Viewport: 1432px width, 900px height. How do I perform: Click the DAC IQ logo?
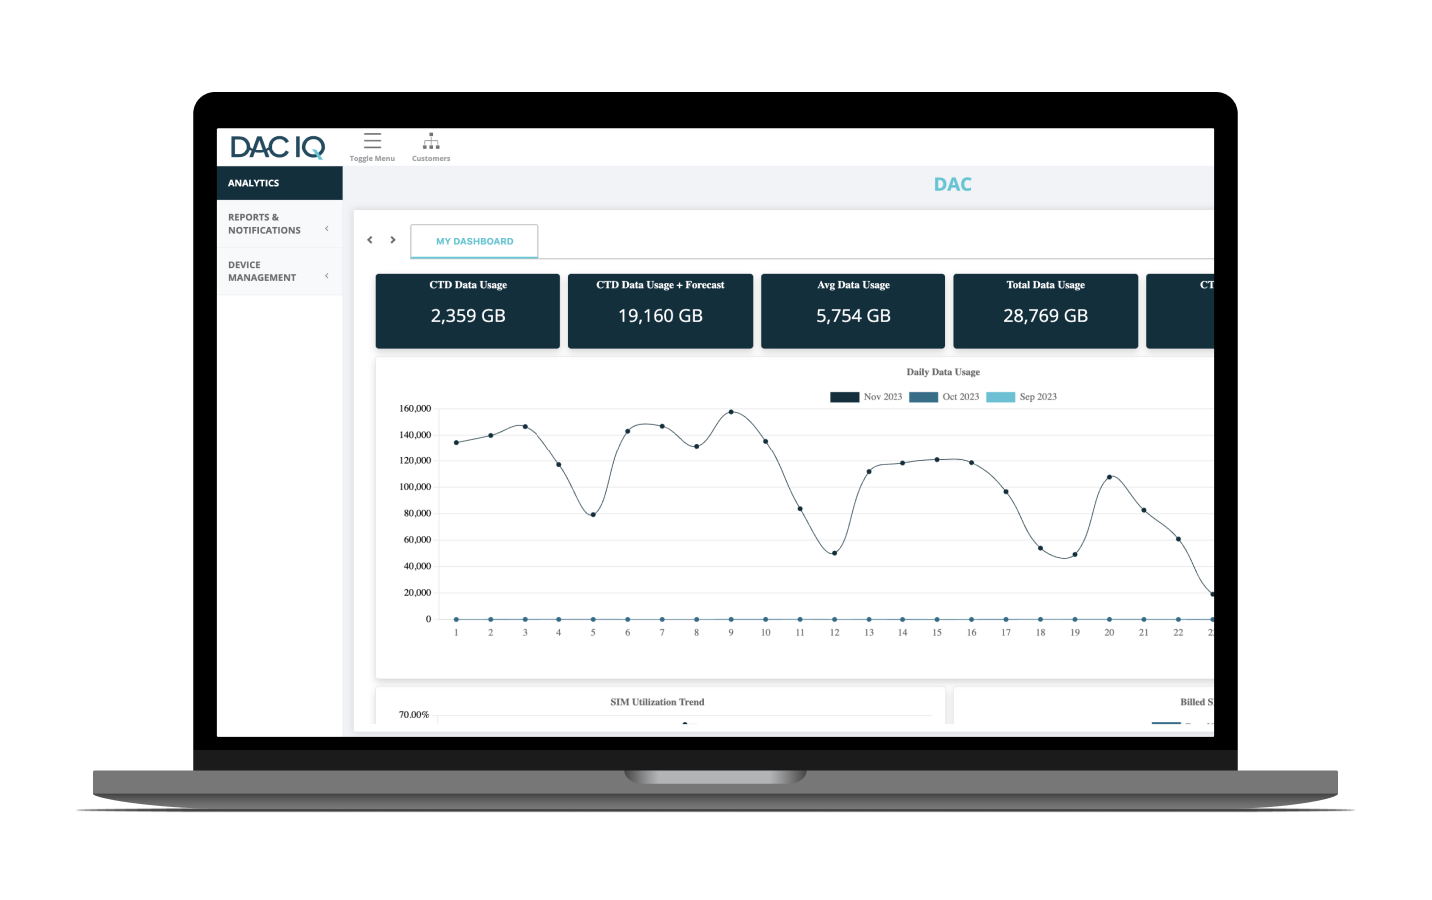pos(278,148)
